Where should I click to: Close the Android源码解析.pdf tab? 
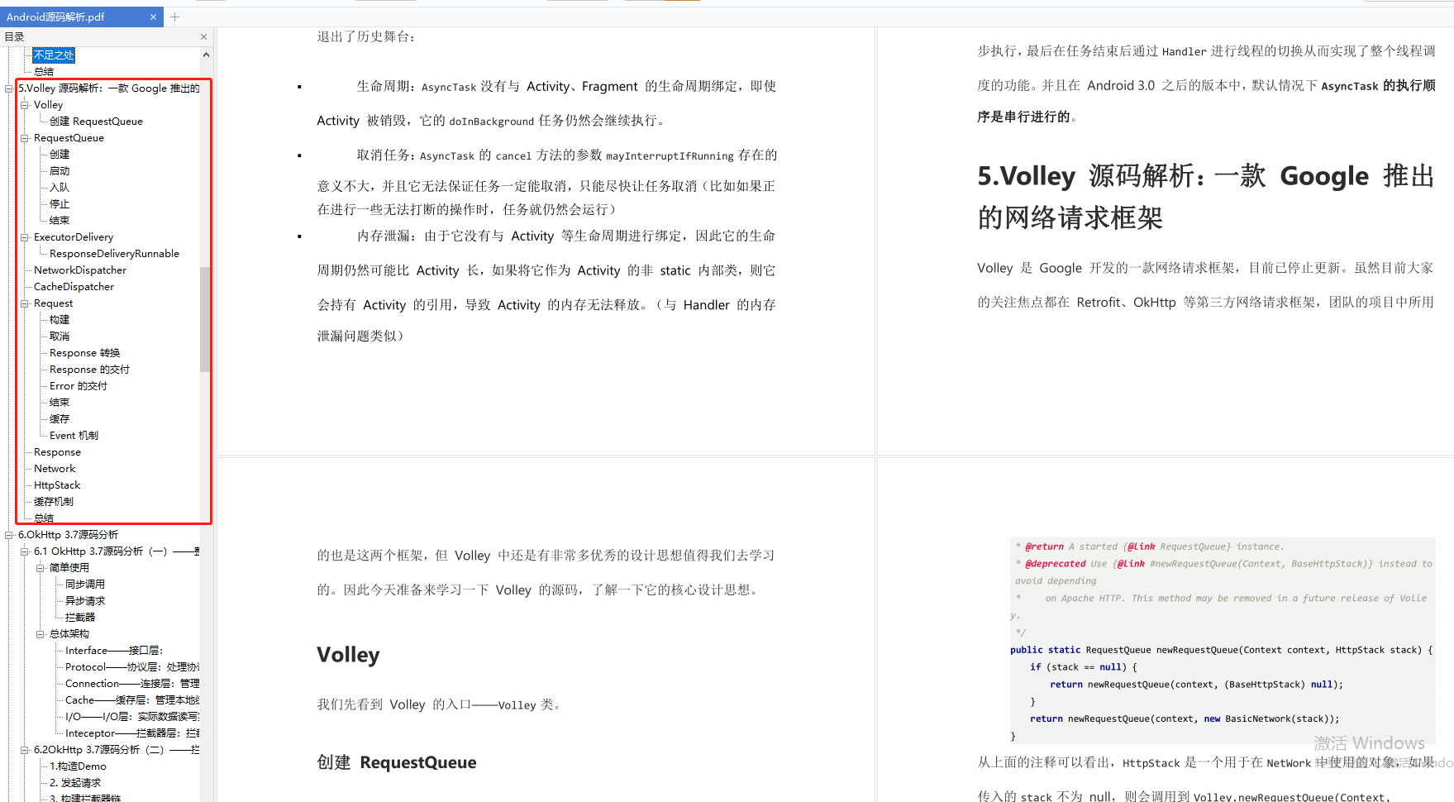tap(153, 17)
